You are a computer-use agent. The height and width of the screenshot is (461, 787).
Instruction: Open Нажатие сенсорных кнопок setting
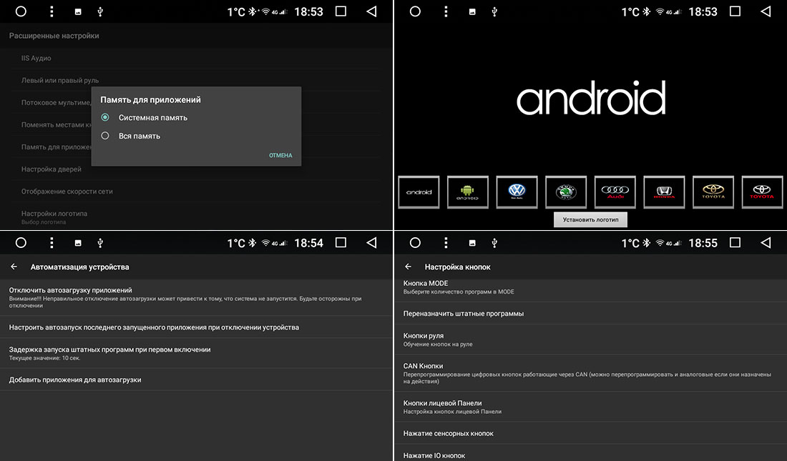coord(591,433)
